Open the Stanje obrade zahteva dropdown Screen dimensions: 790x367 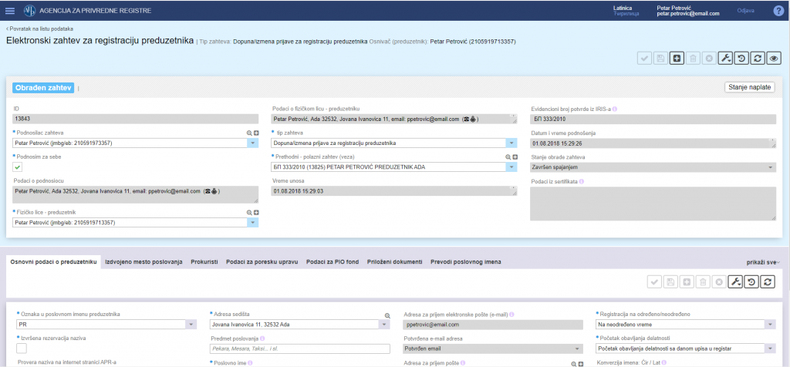point(771,167)
